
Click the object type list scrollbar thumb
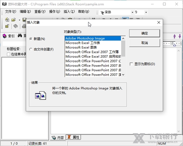point(123,49)
